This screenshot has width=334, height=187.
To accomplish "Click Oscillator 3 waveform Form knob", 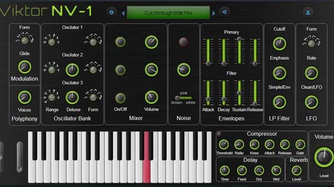I will (93, 97).
